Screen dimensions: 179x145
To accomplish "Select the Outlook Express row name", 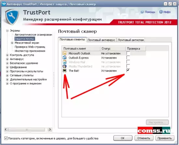I will coord(78,58).
